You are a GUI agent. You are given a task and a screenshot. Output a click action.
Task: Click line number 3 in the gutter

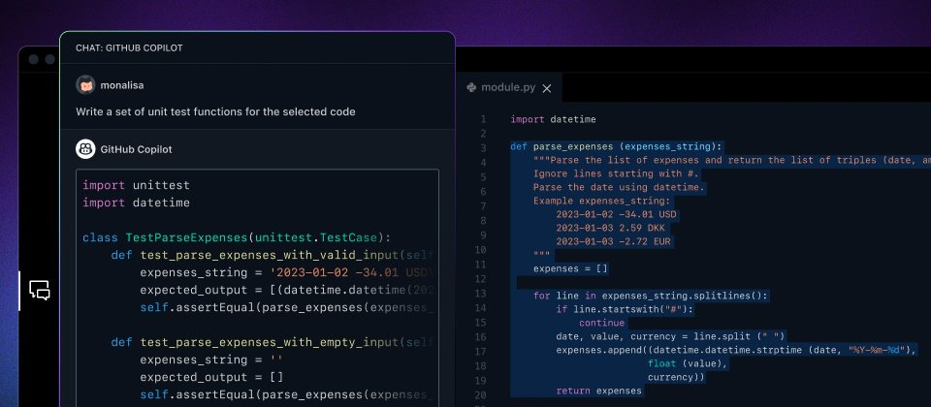click(x=482, y=147)
